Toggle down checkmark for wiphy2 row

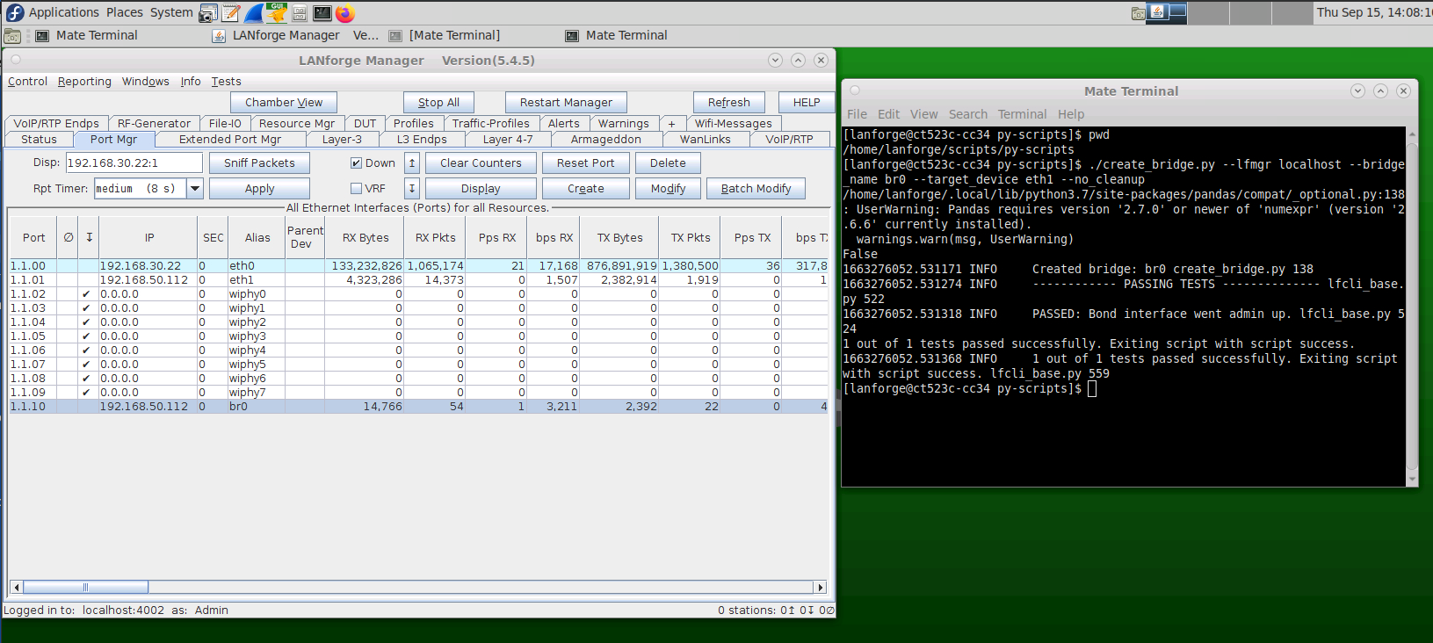(x=86, y=322)
